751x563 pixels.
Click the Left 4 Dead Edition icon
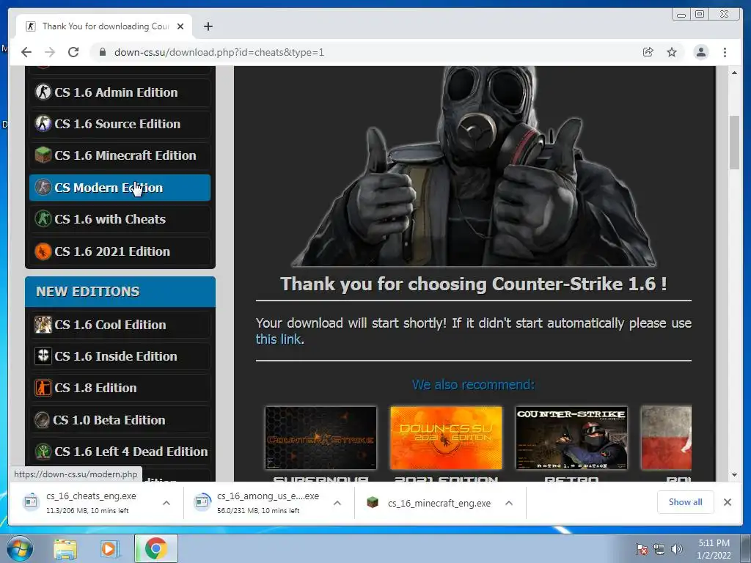click(43, 451)
